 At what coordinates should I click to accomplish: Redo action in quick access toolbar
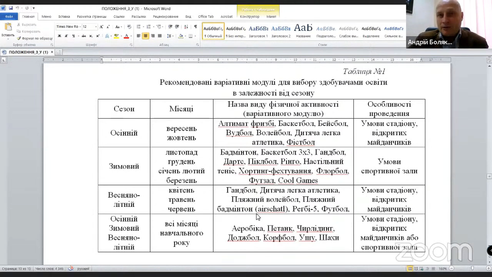coord(27,8)
